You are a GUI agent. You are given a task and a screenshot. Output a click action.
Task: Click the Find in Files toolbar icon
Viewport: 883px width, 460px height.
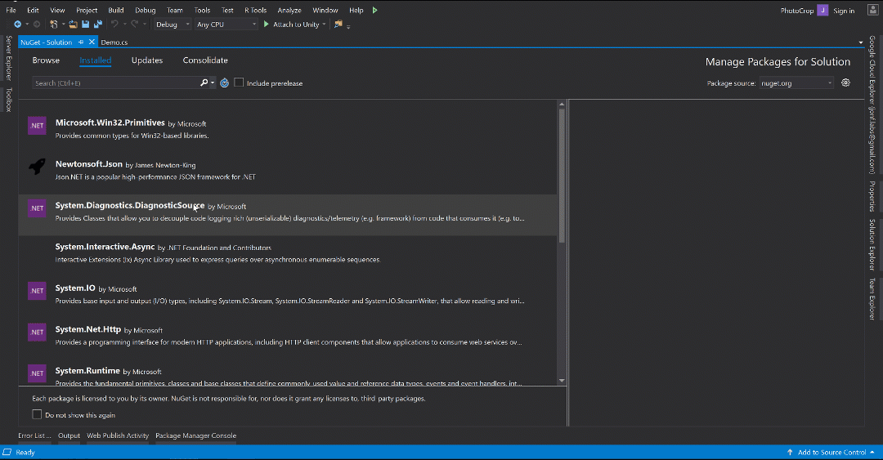tap(338, 25)
